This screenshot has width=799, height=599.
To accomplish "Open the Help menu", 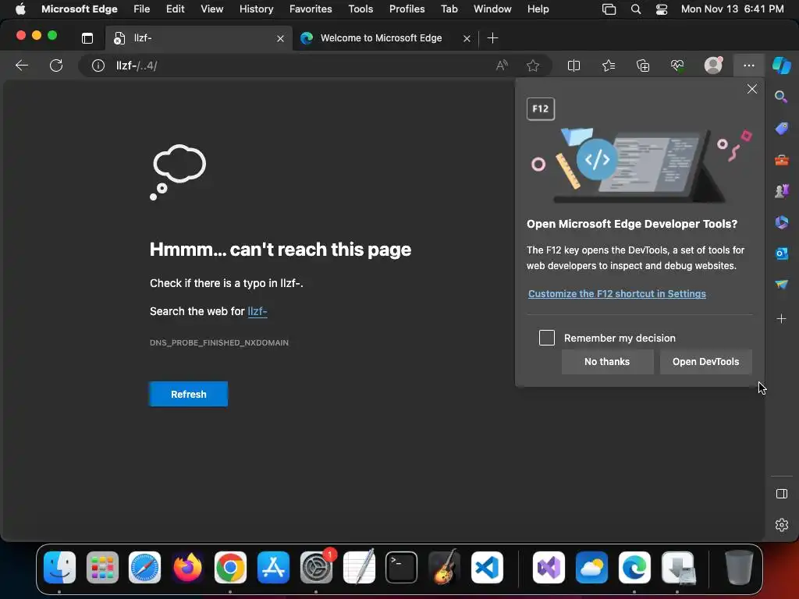I will point(538,9).
